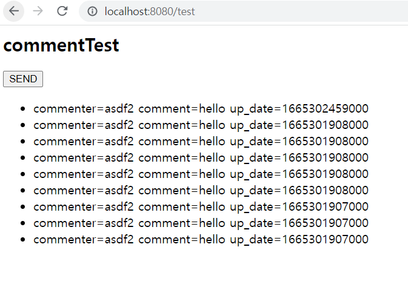The height and width of the screenshot is (293, 408).
Task: Click the final comment entry in list
Action: [201, 240]
